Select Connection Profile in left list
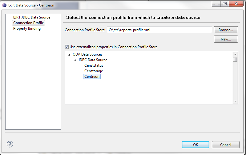This screenshot has height=155, width=246. point(28,23)
